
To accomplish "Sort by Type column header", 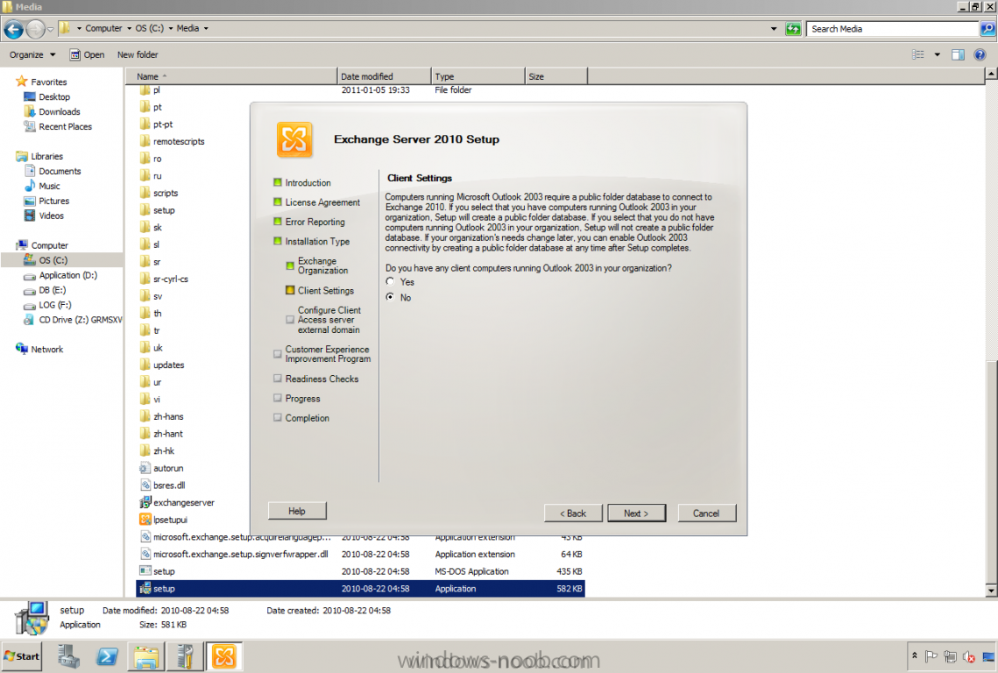I will [x=478, y=76].
